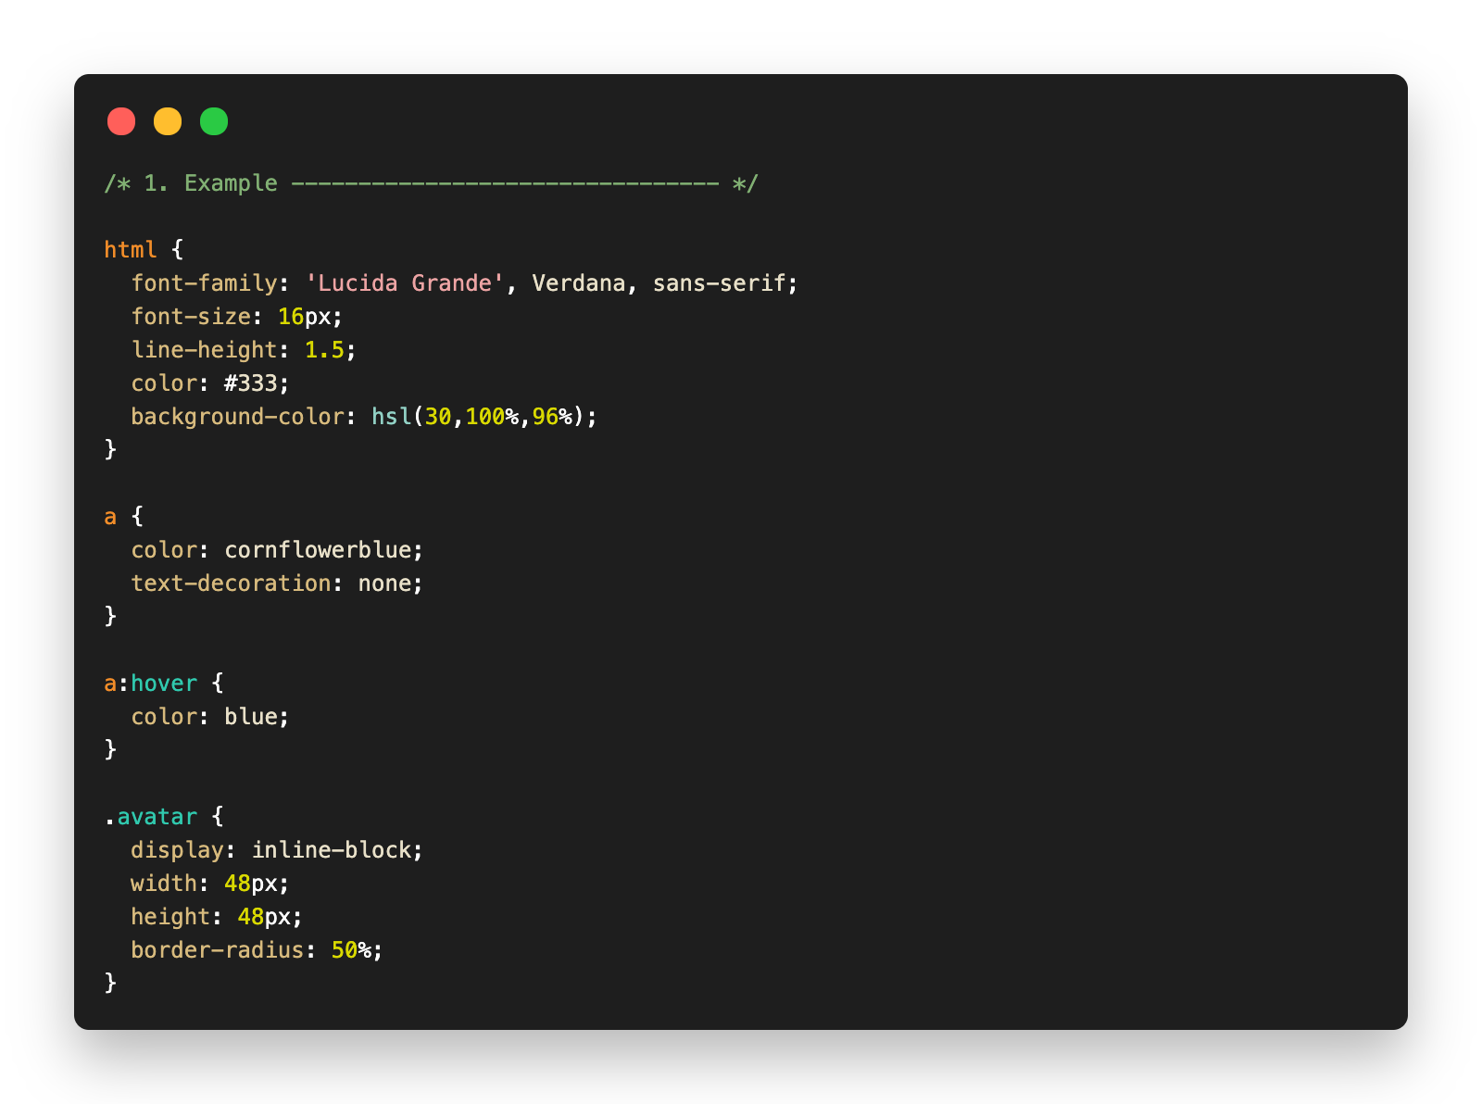Click the 'hsl' function name

coord(391,416)
